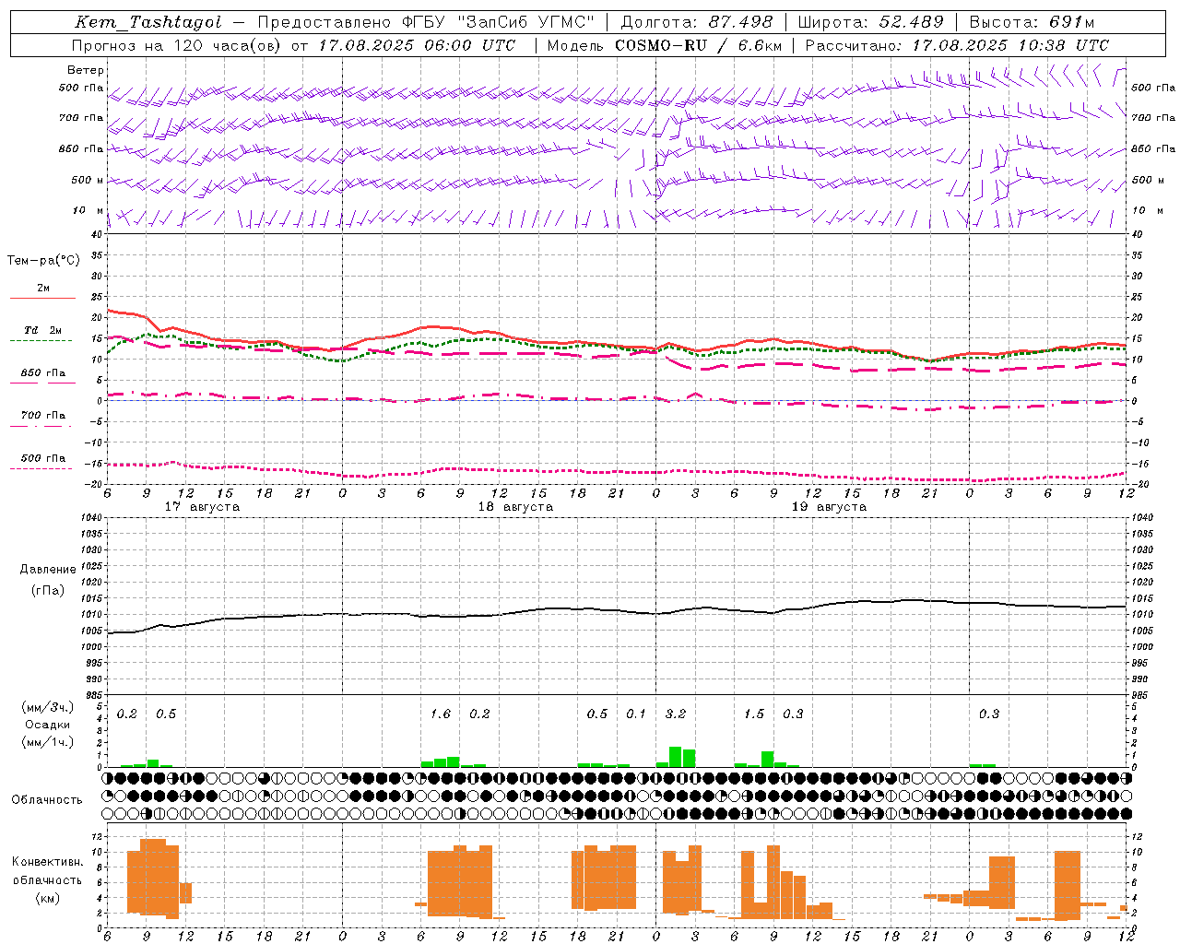Click precipitation value "3.2"
The width and height of the screenshot is (1180, 944).
(676, 714)
